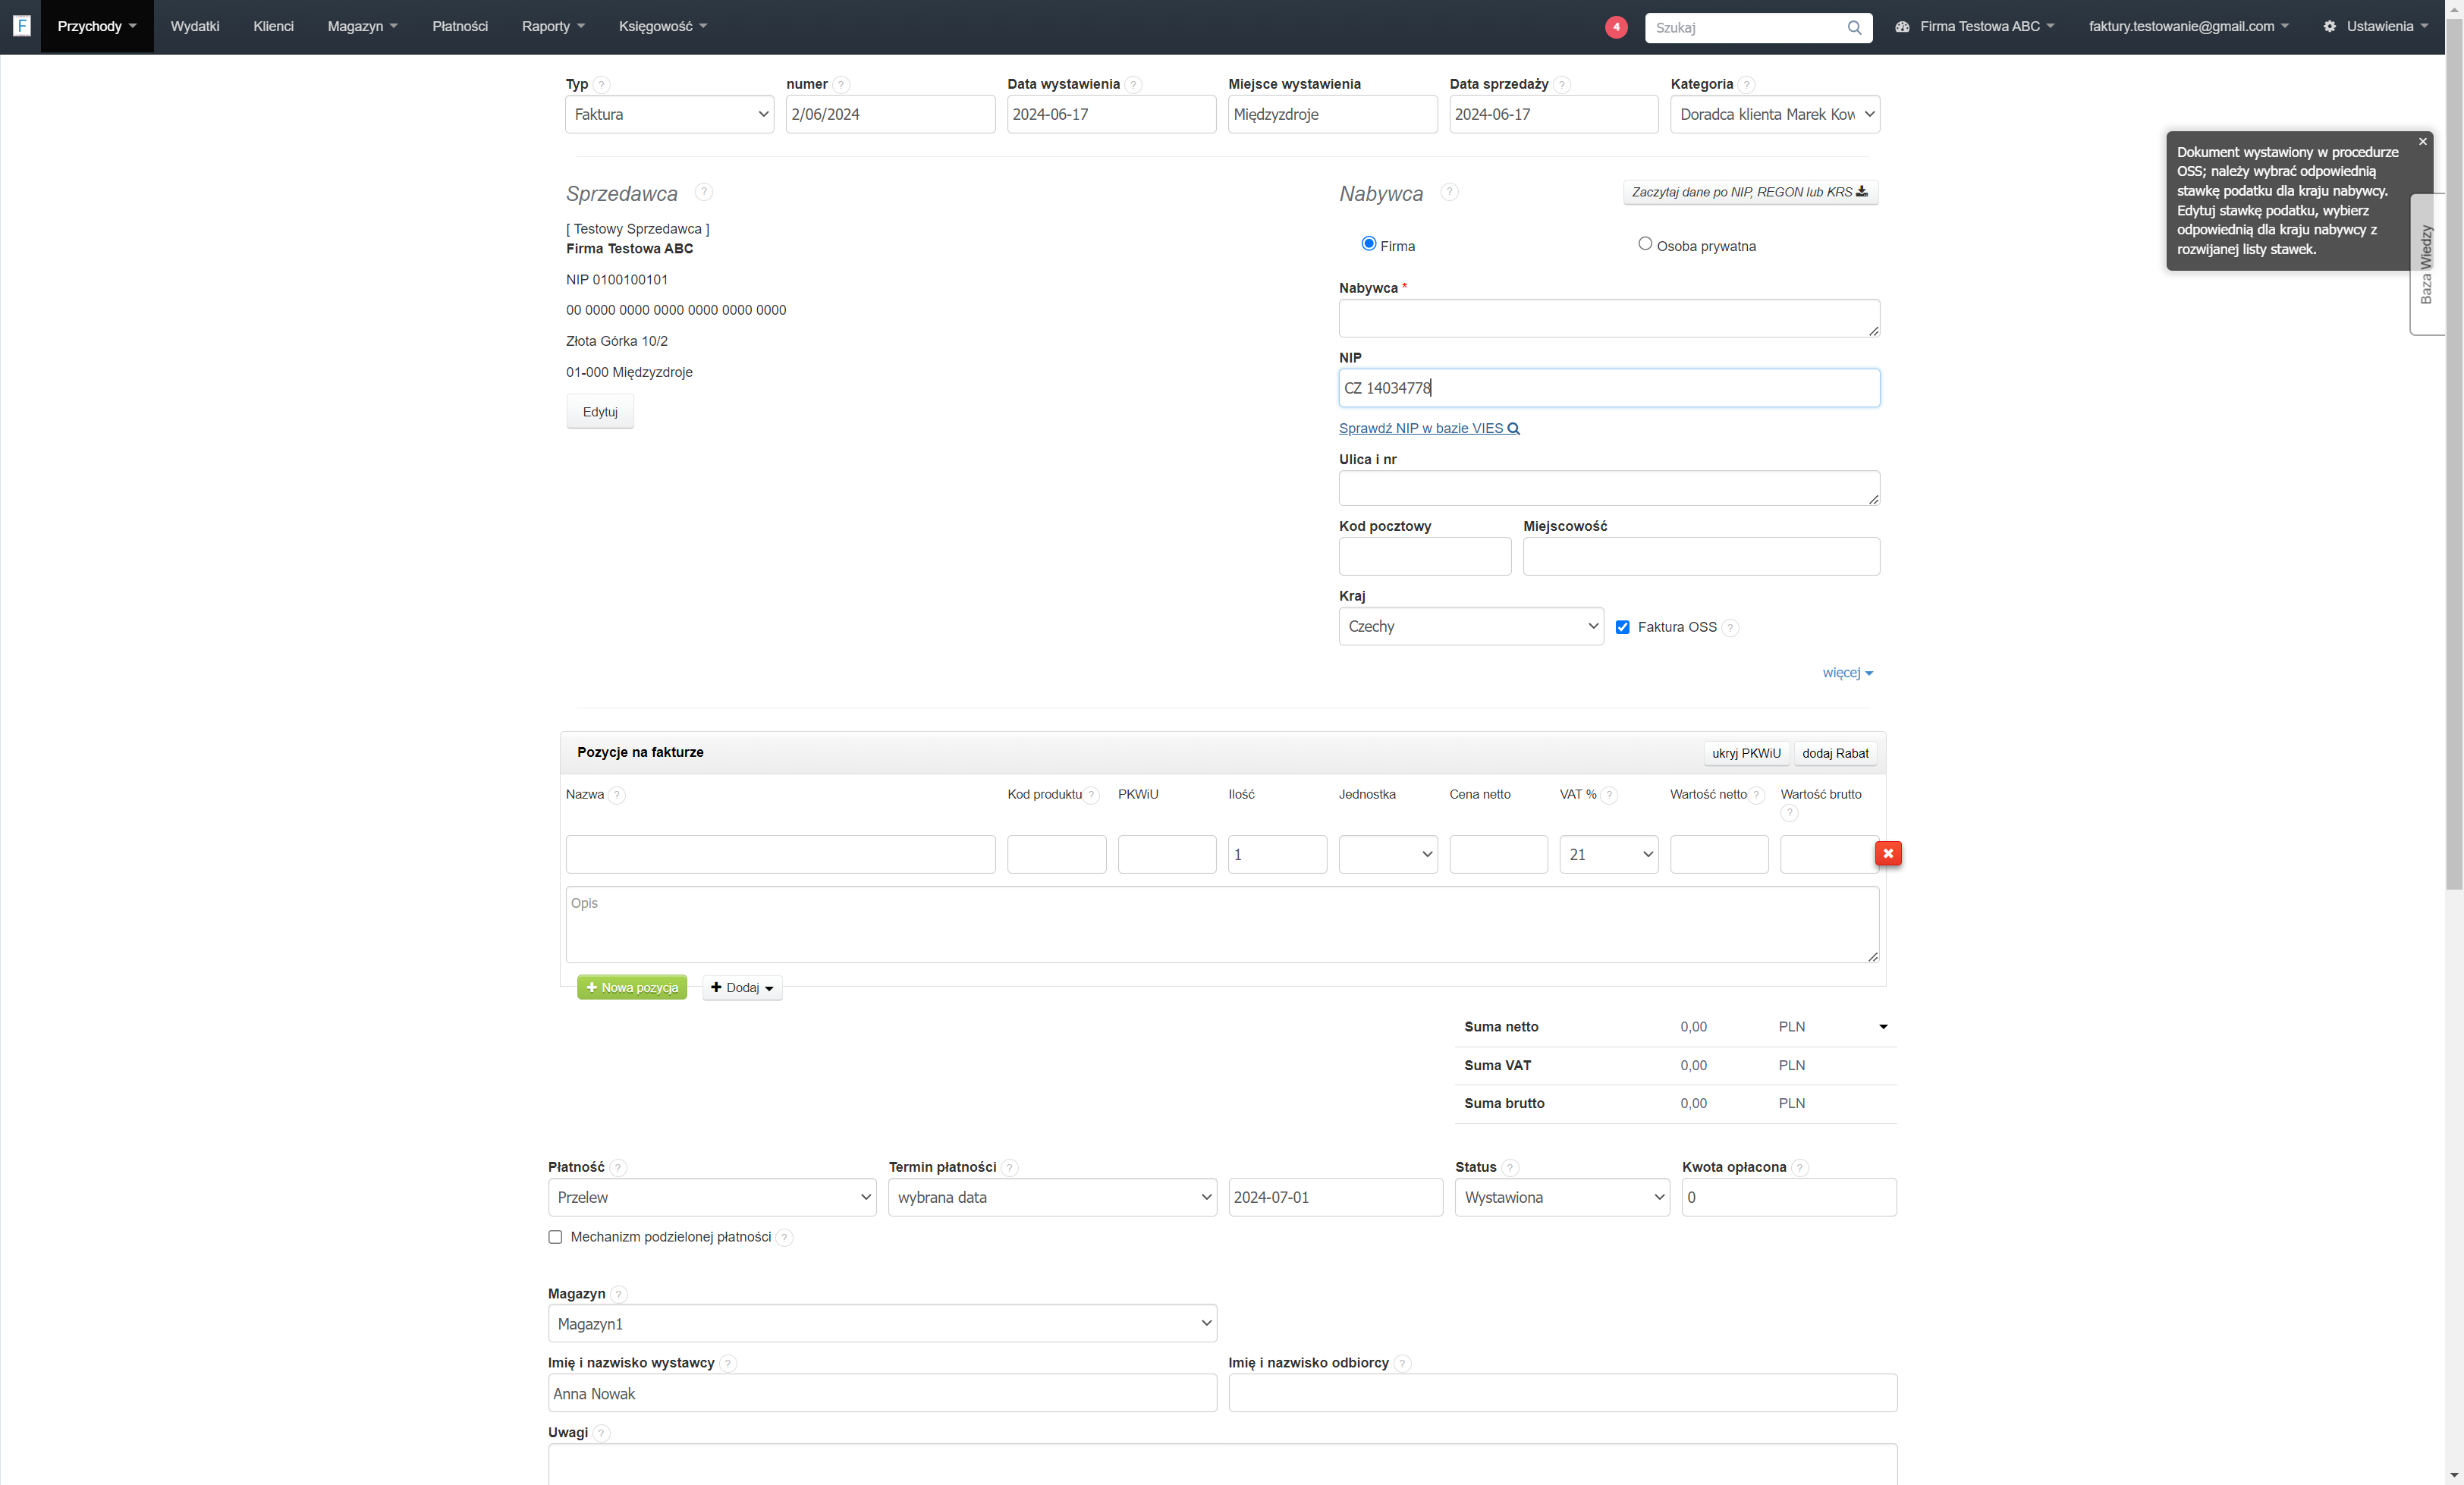
Task: Click Zaczytaj dane po NIP, REGON lub KRS
Action: pos(1750,192)
